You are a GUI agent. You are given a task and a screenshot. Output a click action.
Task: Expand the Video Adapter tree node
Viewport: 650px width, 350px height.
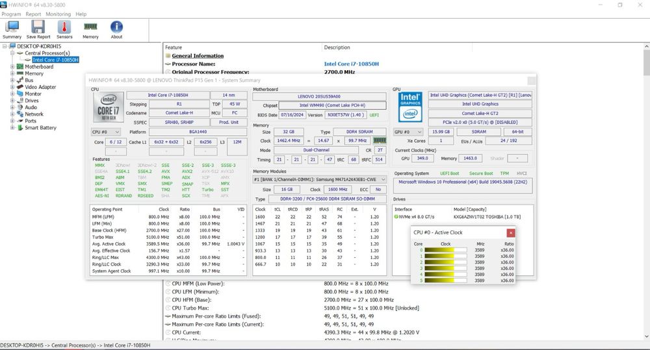[12, 87]
